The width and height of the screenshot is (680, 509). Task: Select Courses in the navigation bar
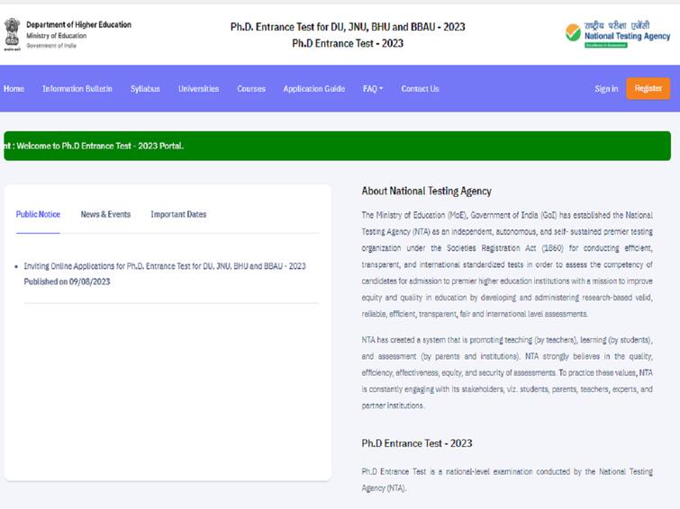tap(251, 89)
